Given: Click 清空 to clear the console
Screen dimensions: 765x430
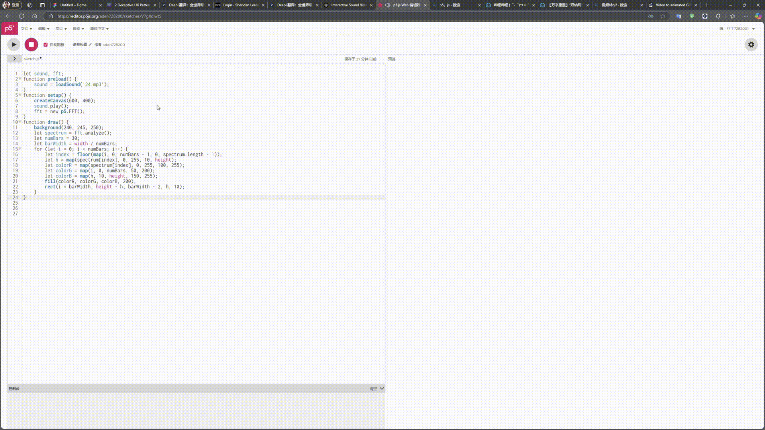Looking at the screenshot, I should tap(373, 389).
